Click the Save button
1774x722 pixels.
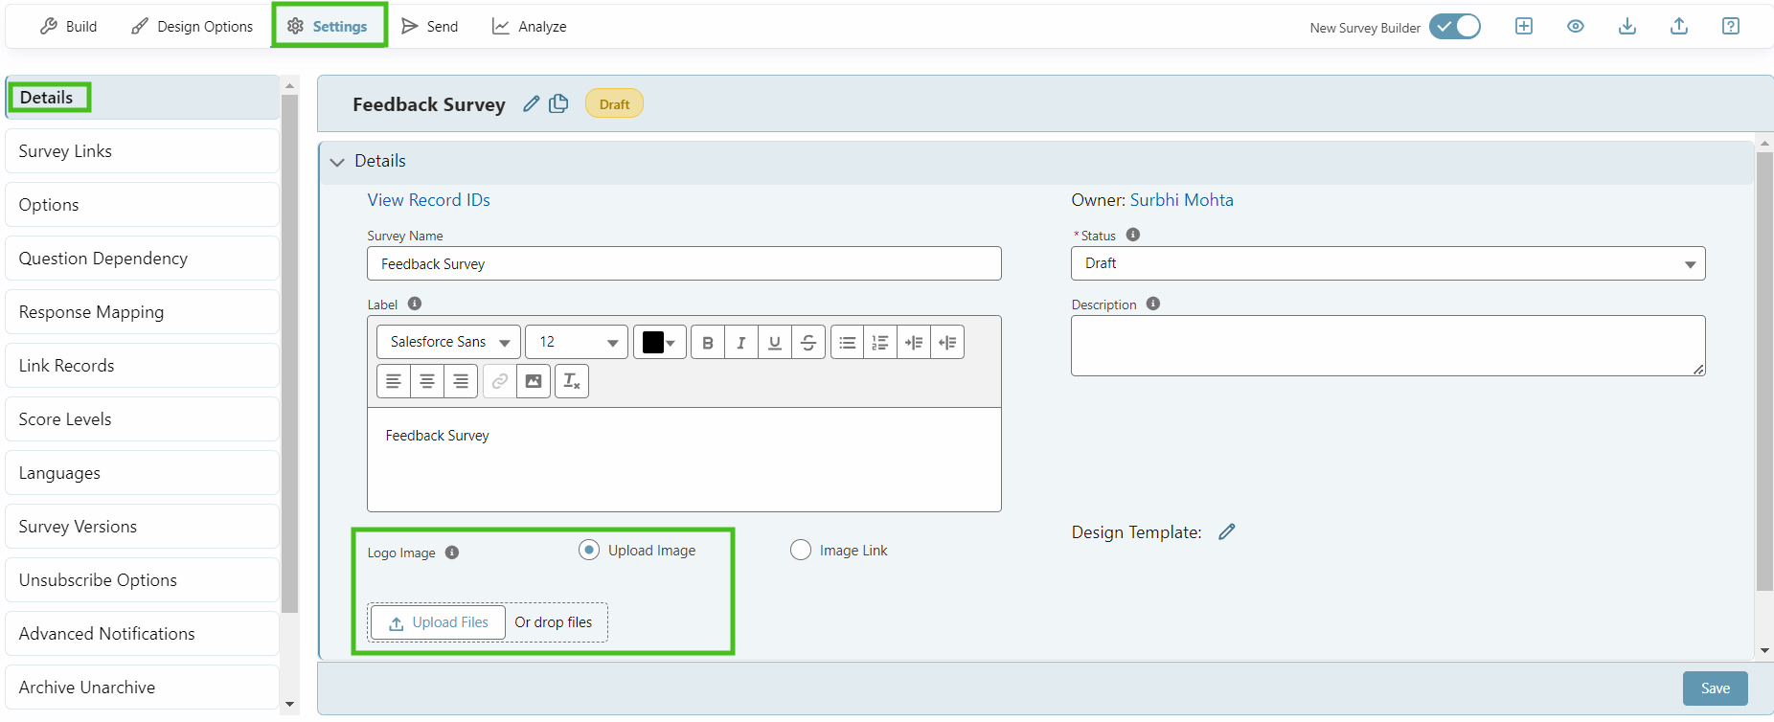pos(1715,688)
